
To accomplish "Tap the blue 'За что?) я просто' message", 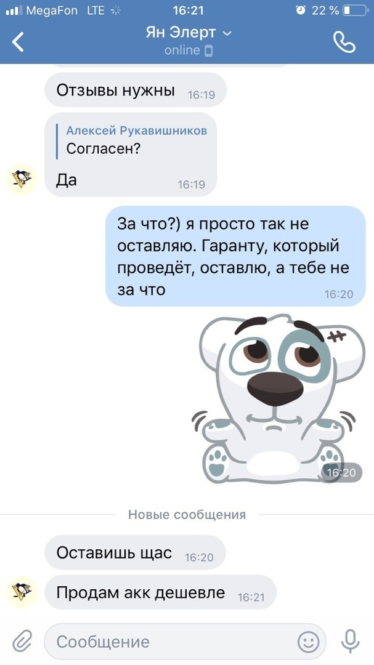I will (235, 256).
